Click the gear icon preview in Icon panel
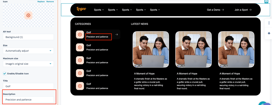Screen dimensions: 272x105 [29, 16]
